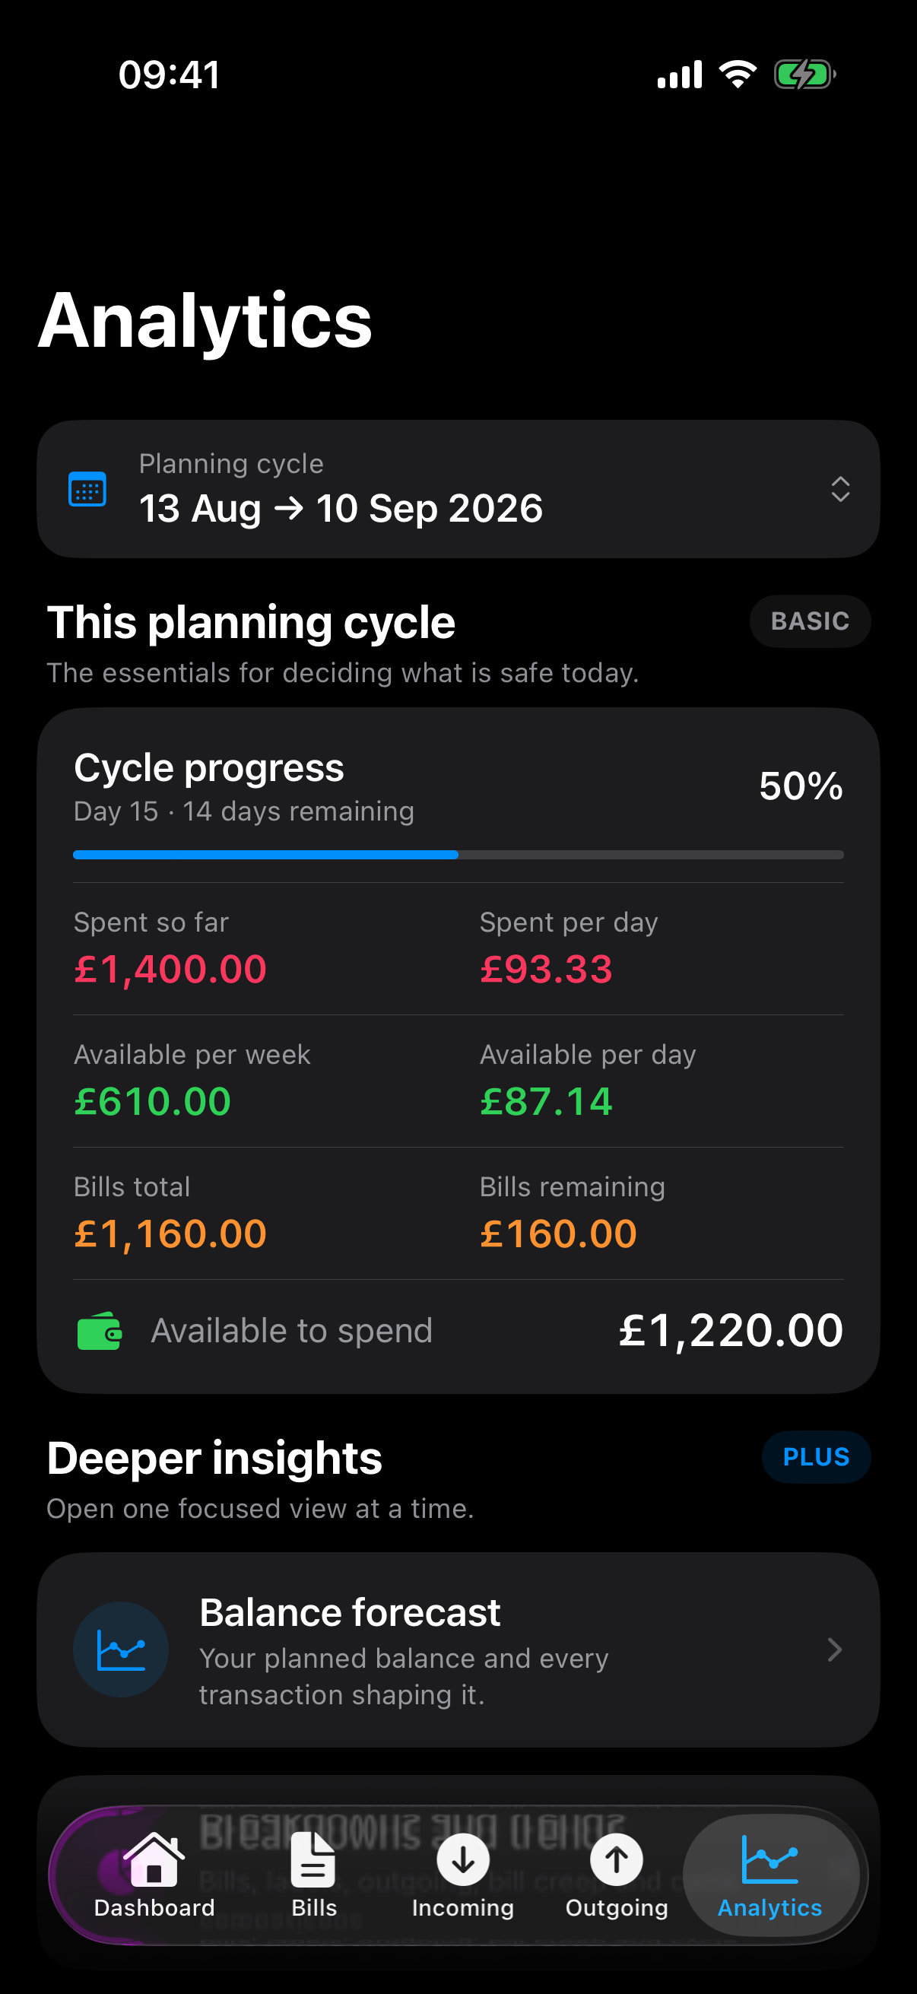Open the Balance forecast title
Image resolution: width=917 pixels, height=1994 pixels.
point(350,1612)
